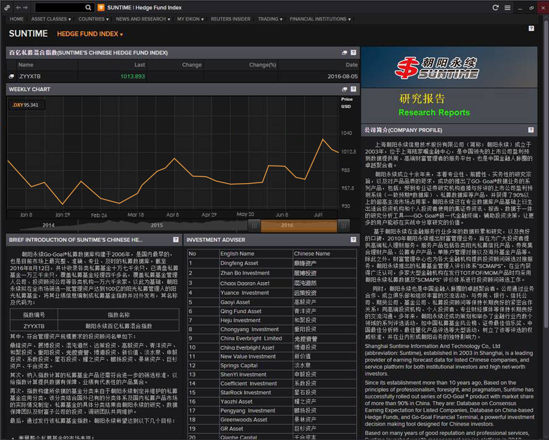
Task: Open the Countries dropdown menu
Action: point(93,19)
